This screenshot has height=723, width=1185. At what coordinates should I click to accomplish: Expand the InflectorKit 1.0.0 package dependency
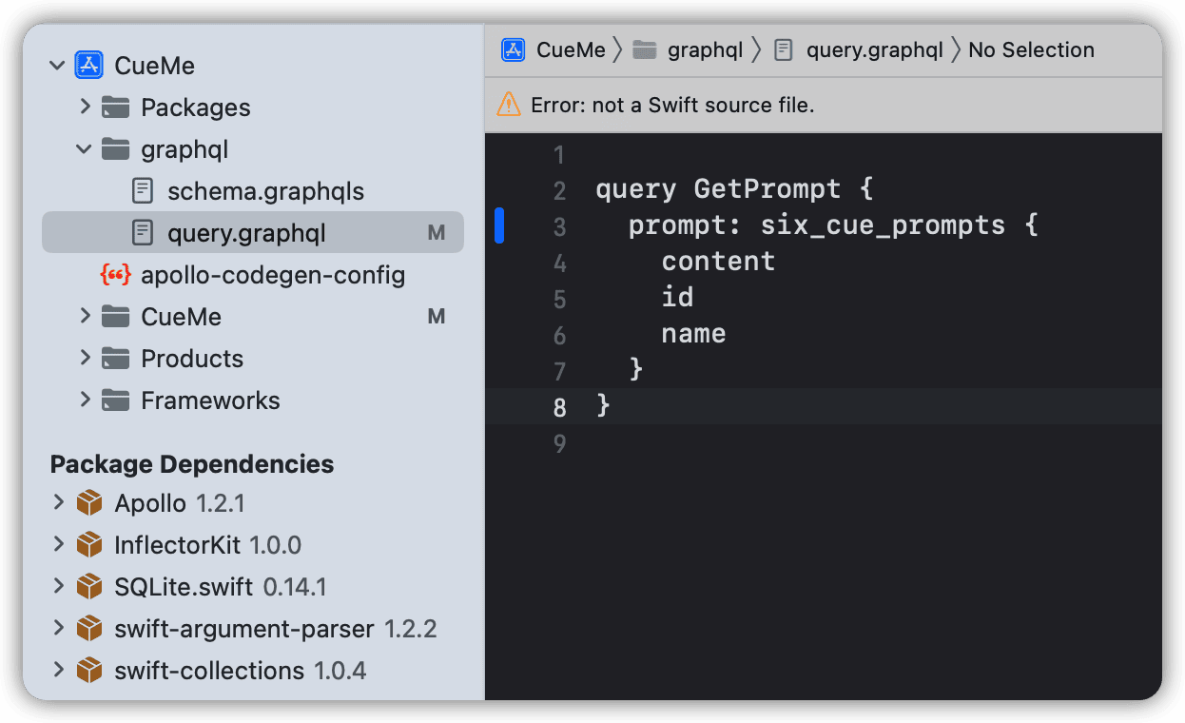pyautogui.click(x=58, y=543)
